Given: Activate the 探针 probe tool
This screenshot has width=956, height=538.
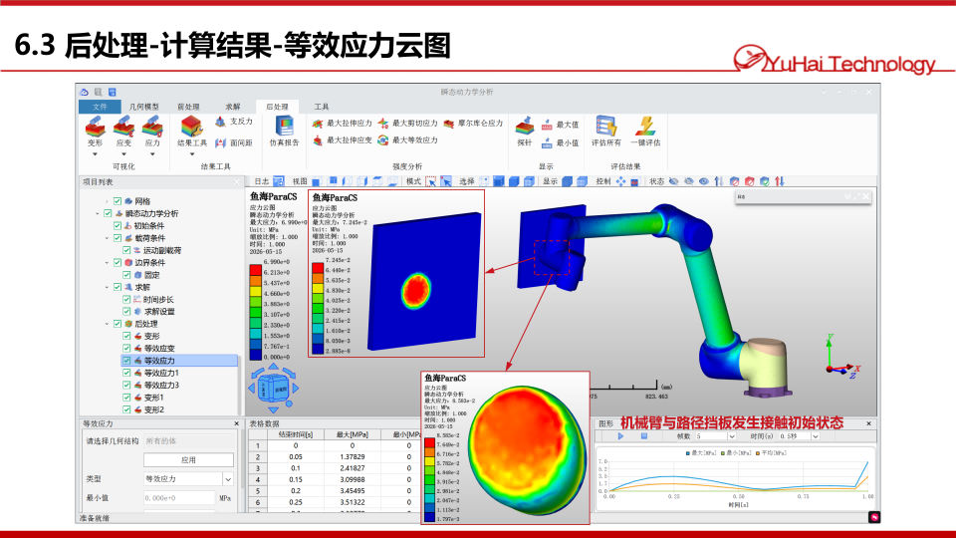Looking at the screenshot, I should coord(525,132).
